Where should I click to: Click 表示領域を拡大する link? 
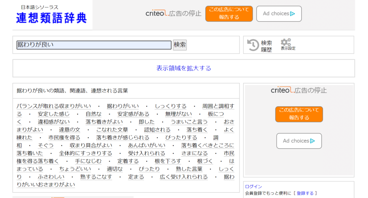click(x=184, y=68)
